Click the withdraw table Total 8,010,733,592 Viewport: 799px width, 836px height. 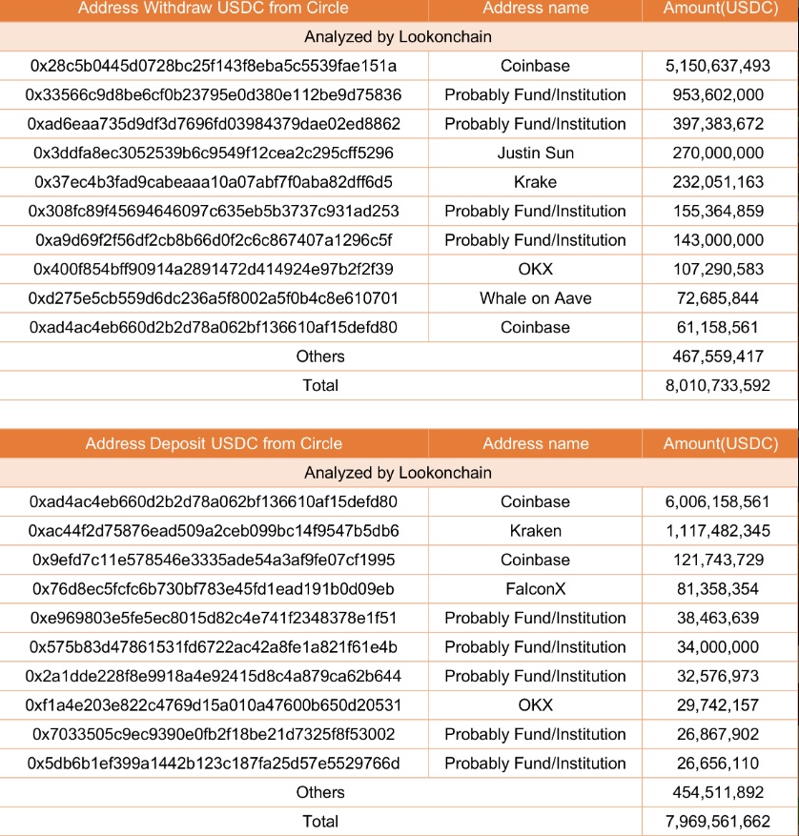tap(717, 385)
